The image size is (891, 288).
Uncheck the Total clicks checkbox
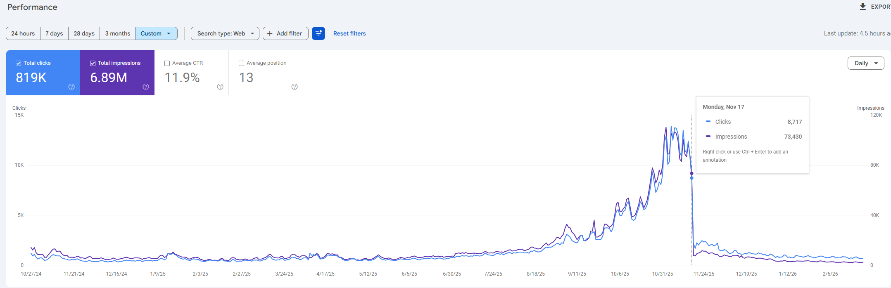[19, 63]
